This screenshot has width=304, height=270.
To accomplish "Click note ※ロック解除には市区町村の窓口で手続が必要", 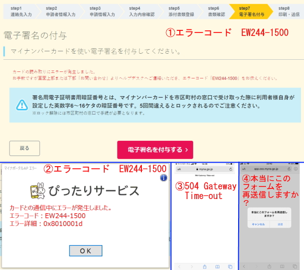I will tap(89, 113).
